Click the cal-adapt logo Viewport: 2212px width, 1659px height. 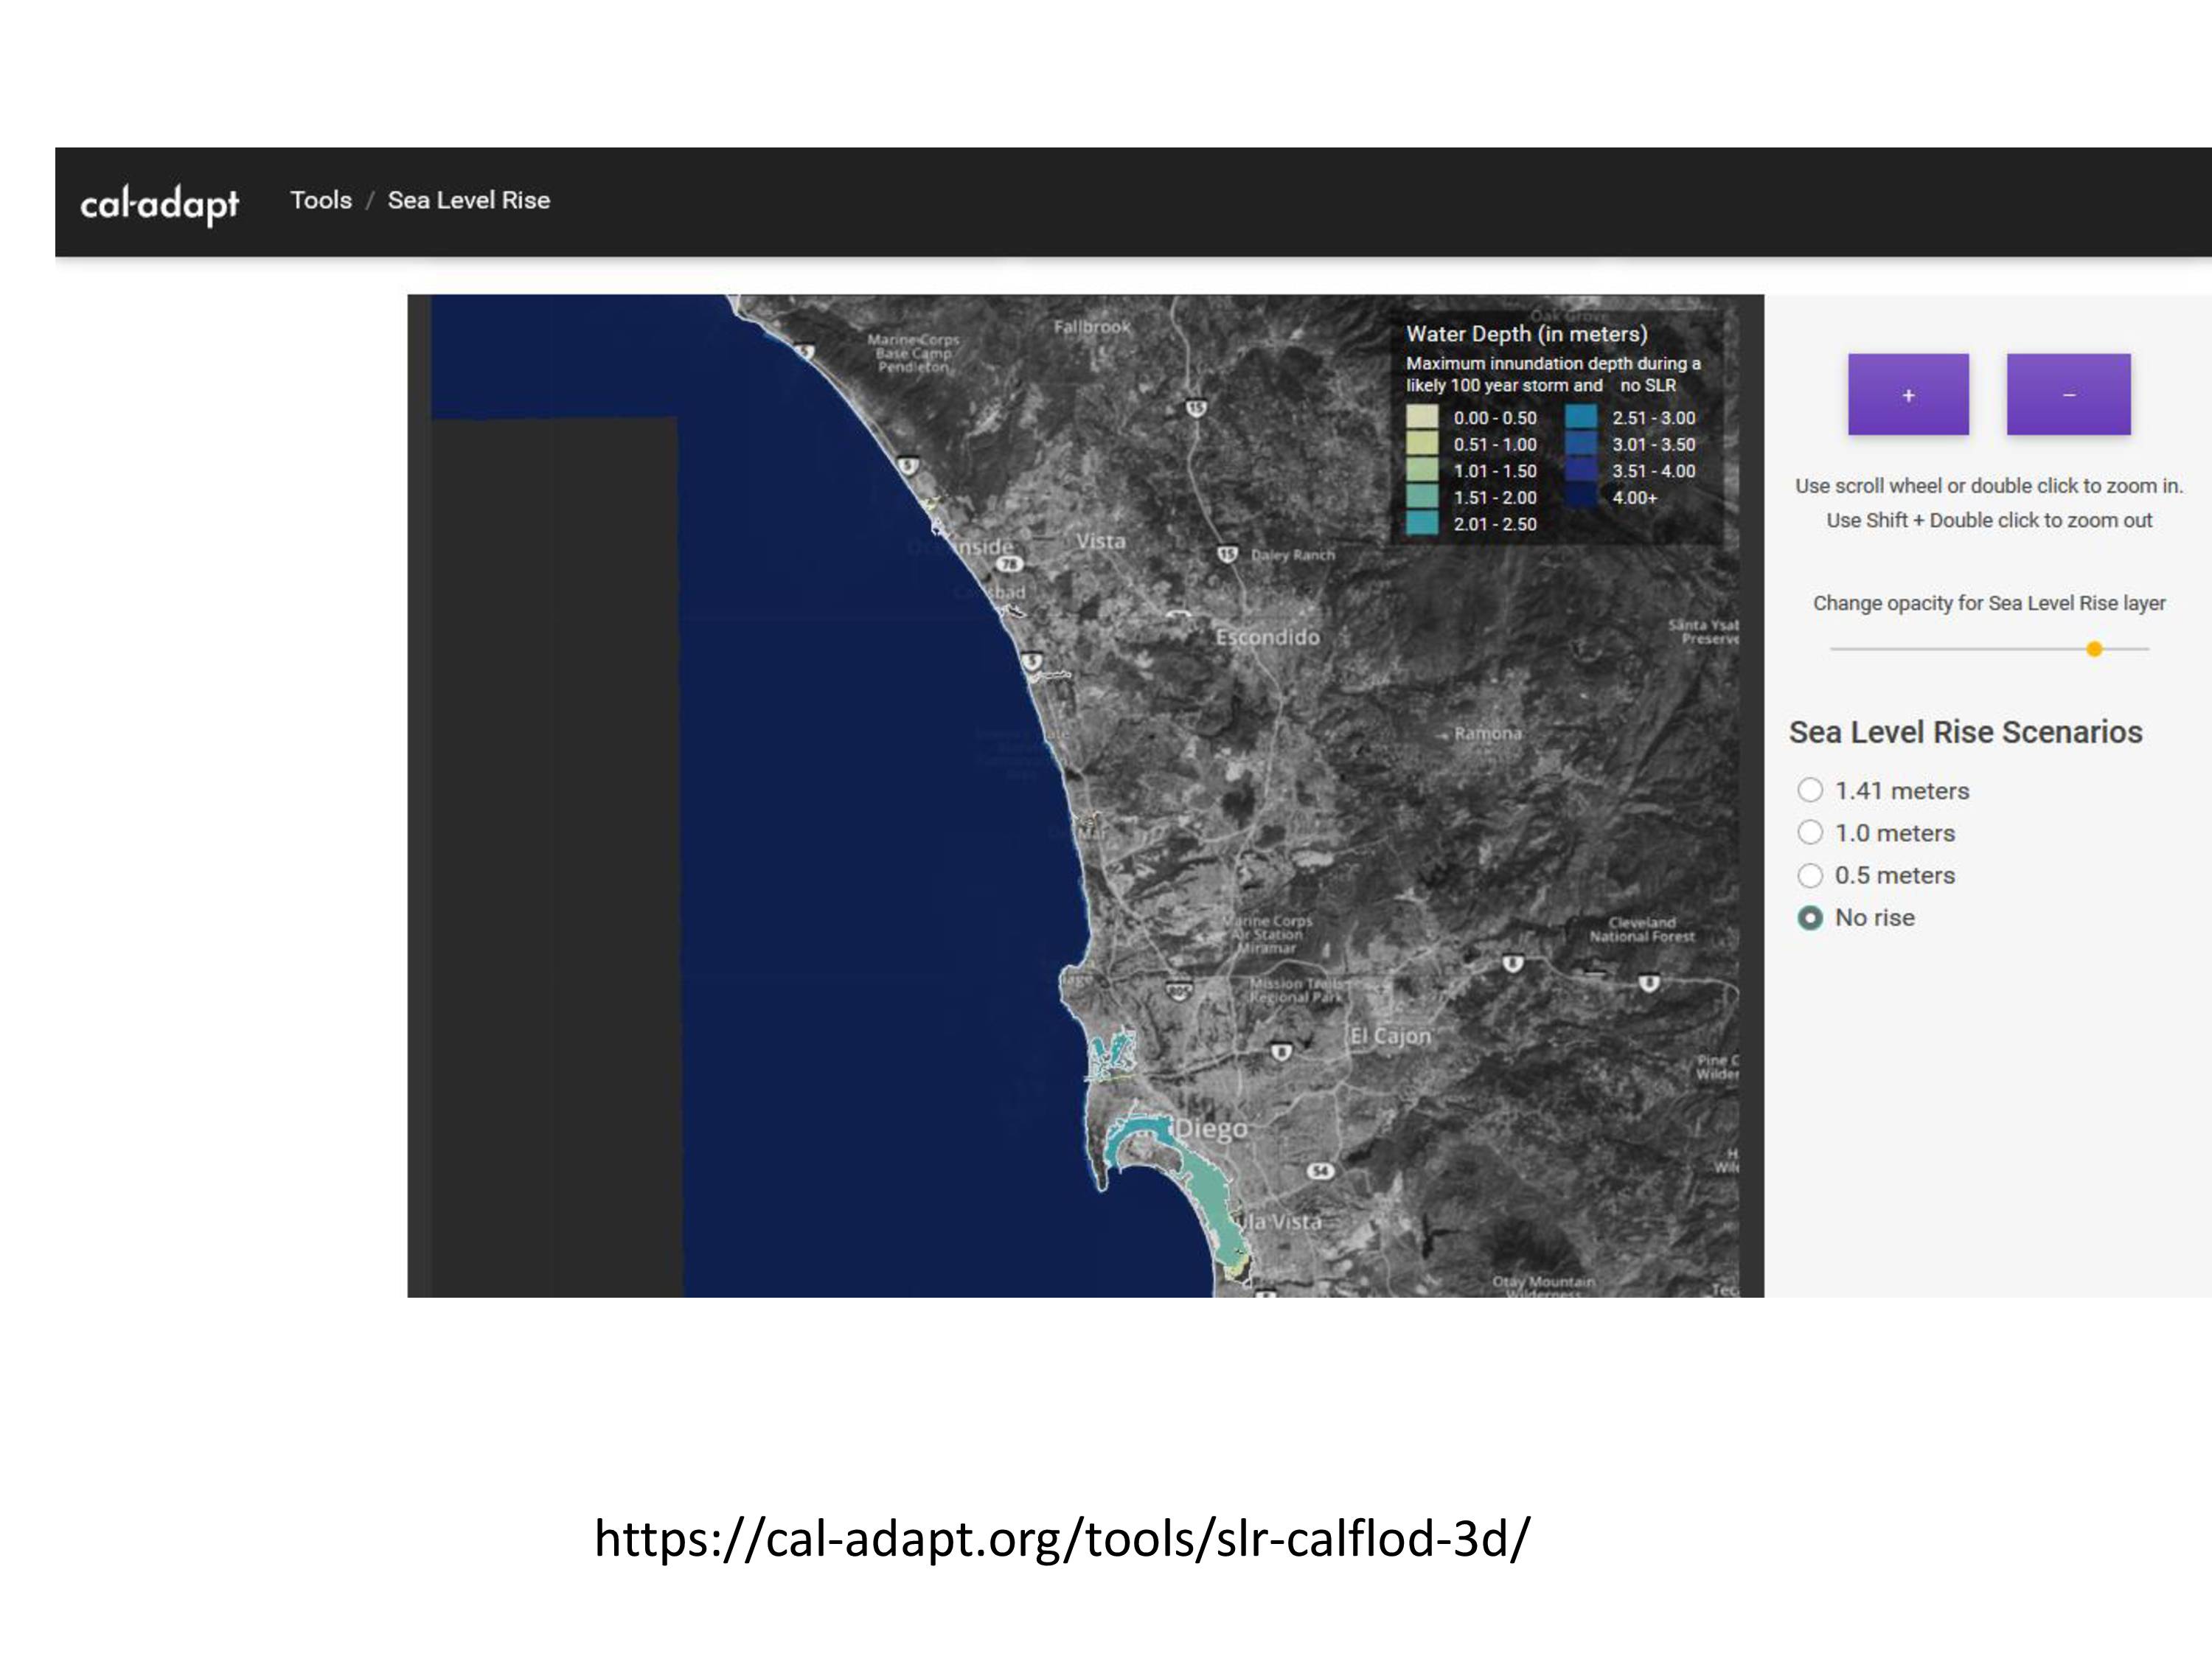(x=159, y=204)
